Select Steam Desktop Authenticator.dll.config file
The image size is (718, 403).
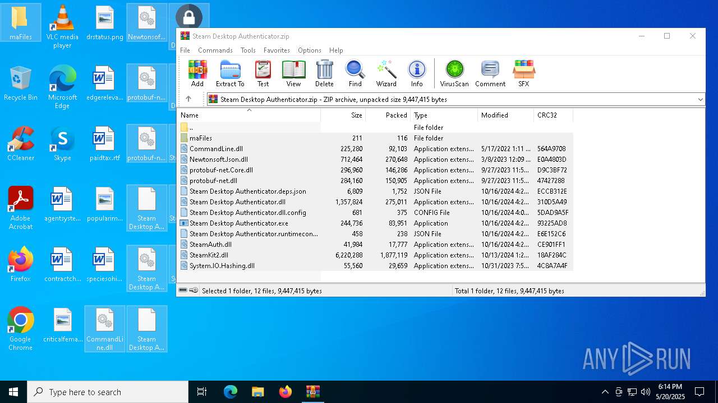pos(375,213)
